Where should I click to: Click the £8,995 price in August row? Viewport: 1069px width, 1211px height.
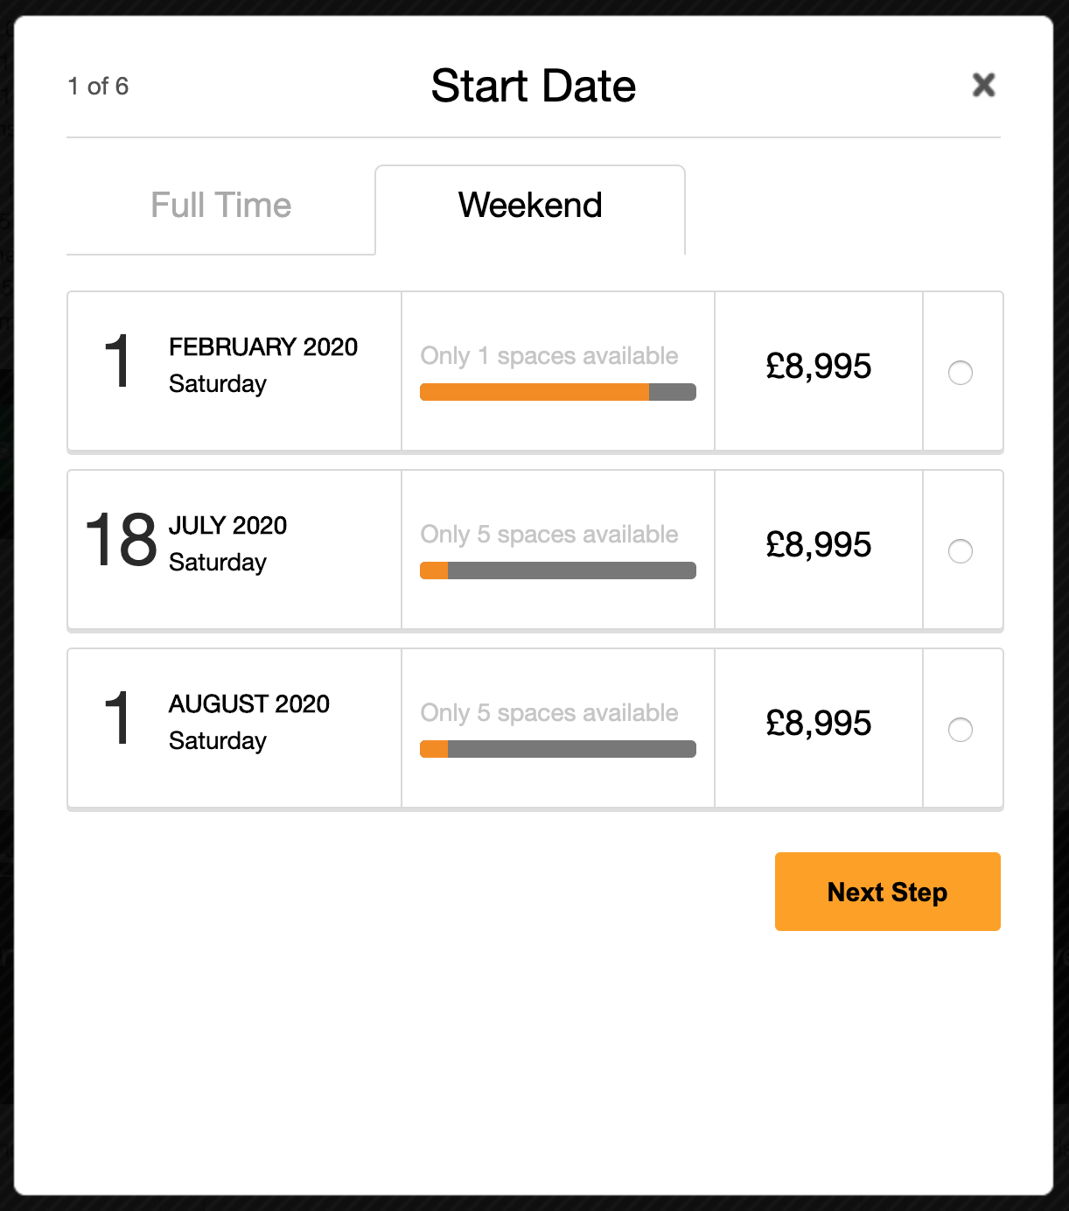pyautogui.click(x=818, y=724)
